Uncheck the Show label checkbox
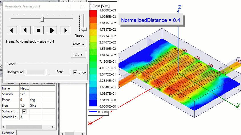 (75, 72)
